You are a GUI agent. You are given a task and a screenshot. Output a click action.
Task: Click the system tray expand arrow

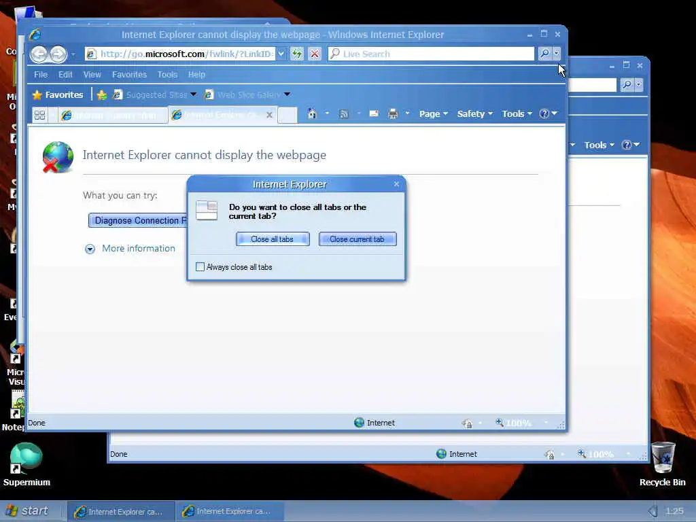point(652,511)
